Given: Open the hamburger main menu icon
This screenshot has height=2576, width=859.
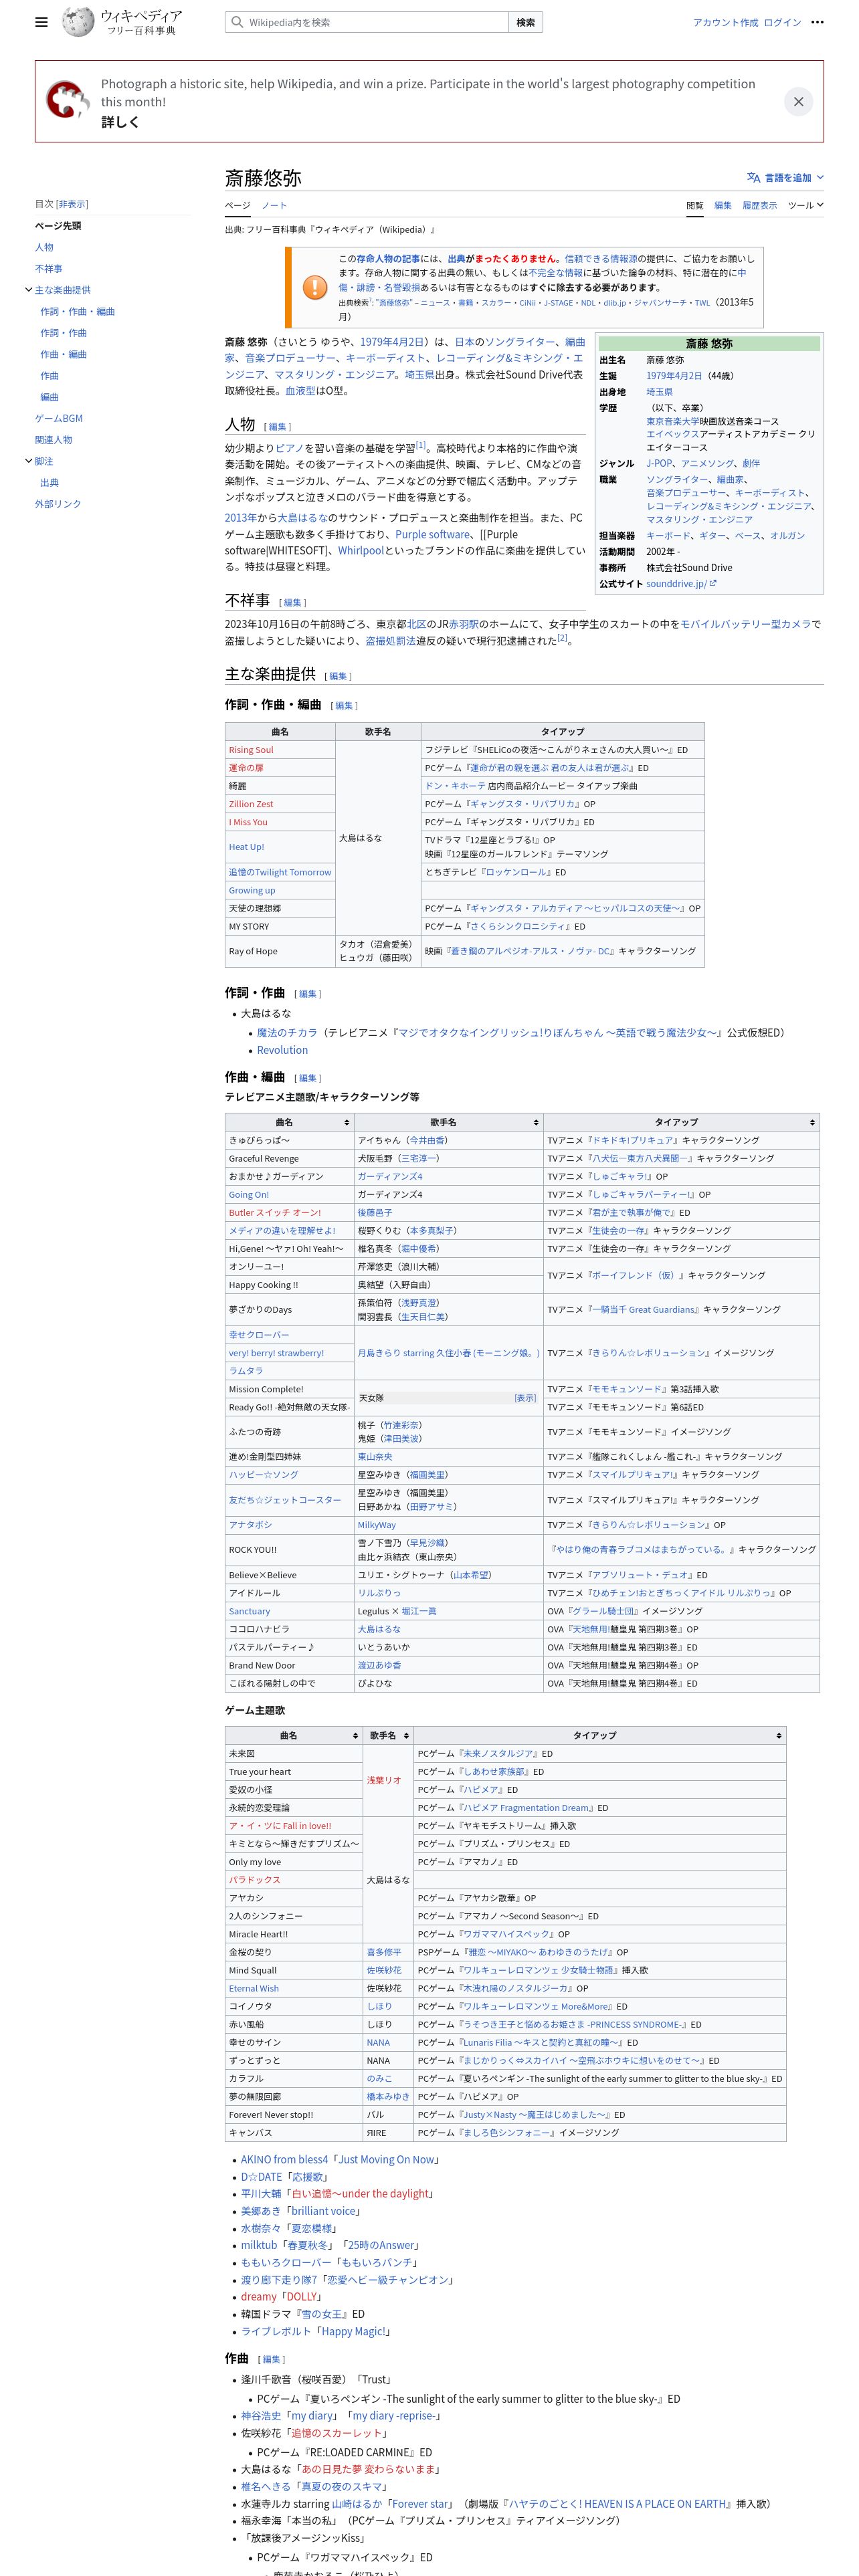Looking at the screenshot, I should [41, 22].
